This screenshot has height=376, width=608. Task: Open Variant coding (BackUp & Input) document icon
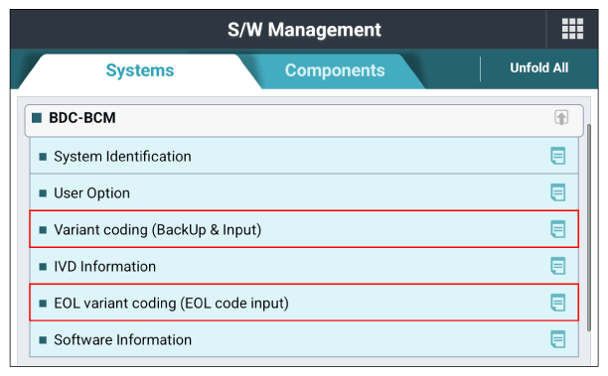point(558,229)
